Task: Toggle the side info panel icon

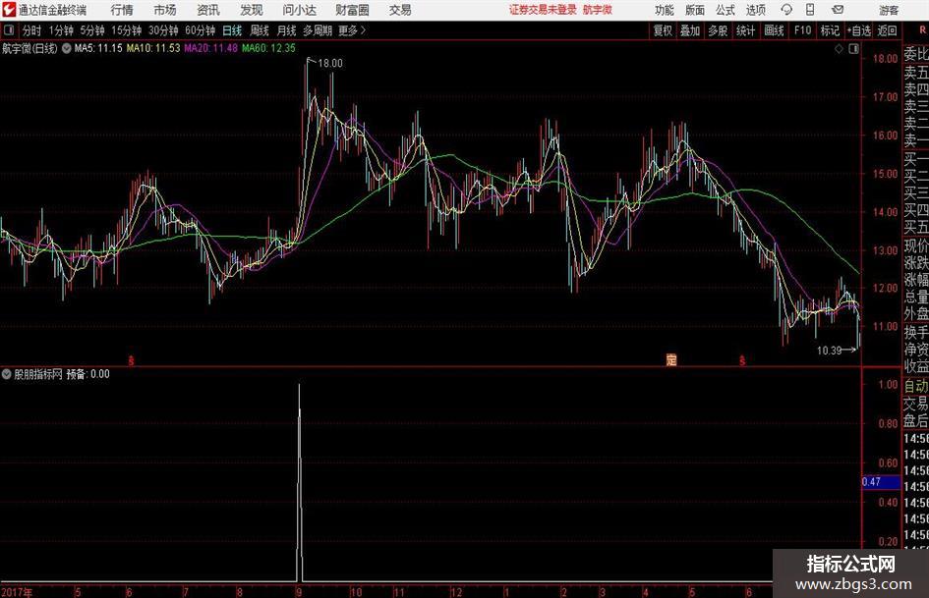Action: tap(853, 49)
